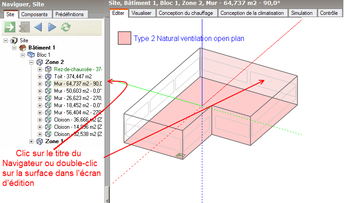The image size is (347, 203).
Task: Click the green arrow navigate icon
Action: pos(9,27)
